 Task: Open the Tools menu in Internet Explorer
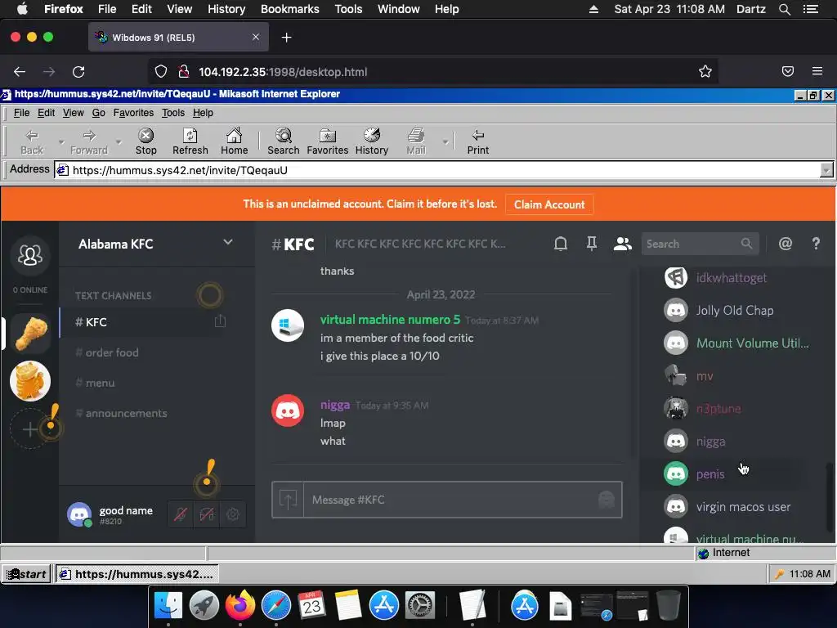(x=173, y=113)
